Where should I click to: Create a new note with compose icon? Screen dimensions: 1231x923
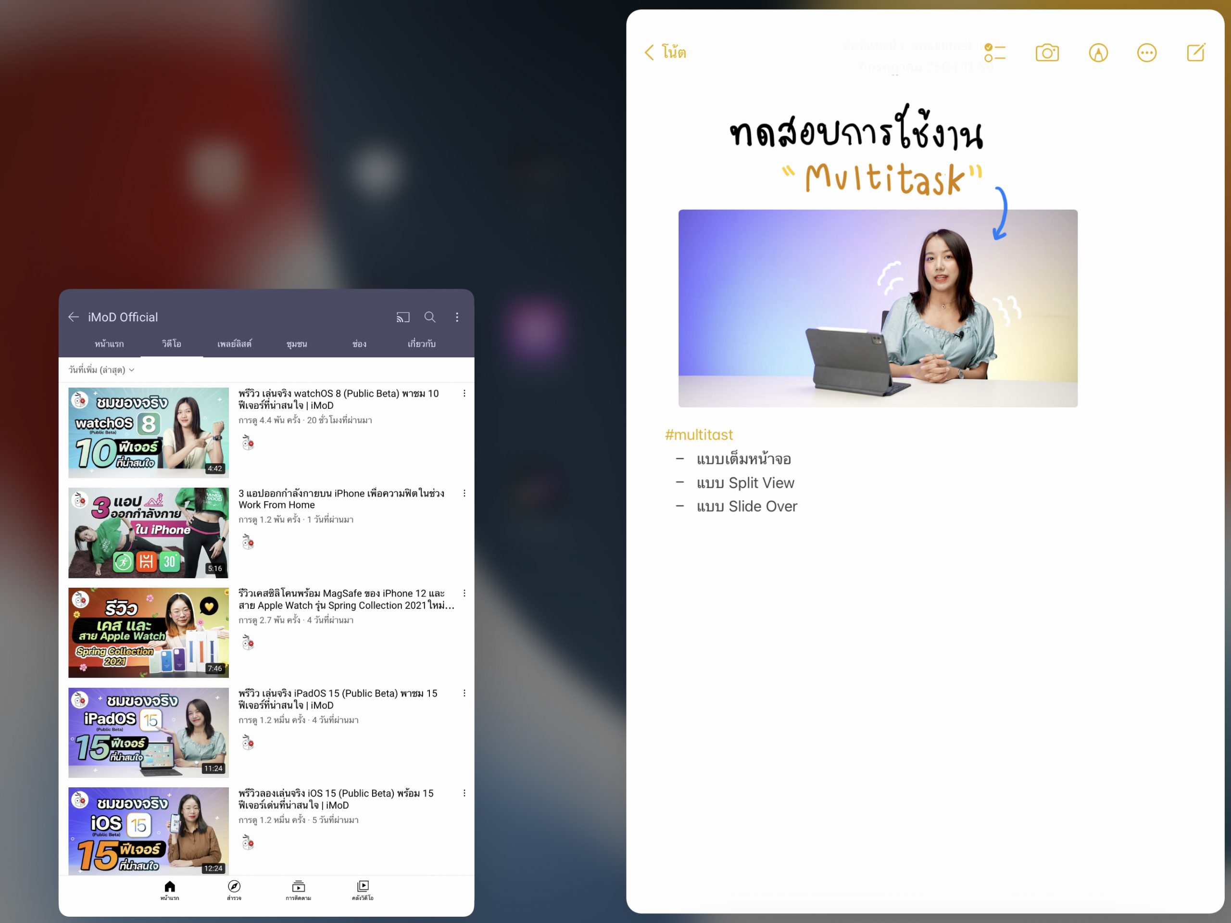pyautogui.click(x=1195, y=53)
